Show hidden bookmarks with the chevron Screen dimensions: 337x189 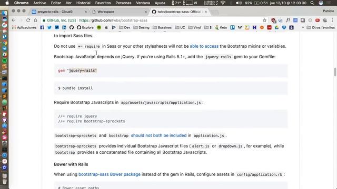(303, 27)
